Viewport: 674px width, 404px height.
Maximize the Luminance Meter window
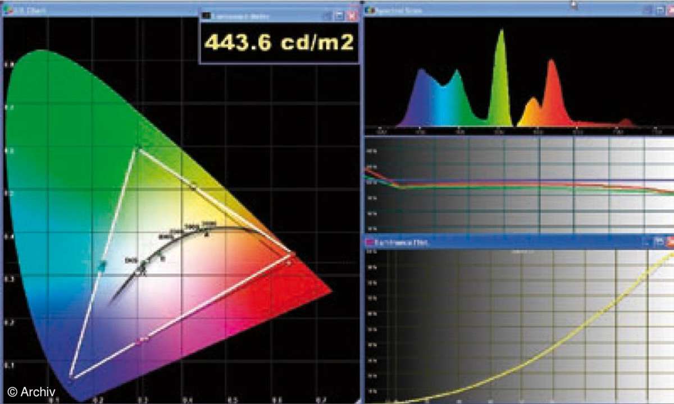coord(339,16)
